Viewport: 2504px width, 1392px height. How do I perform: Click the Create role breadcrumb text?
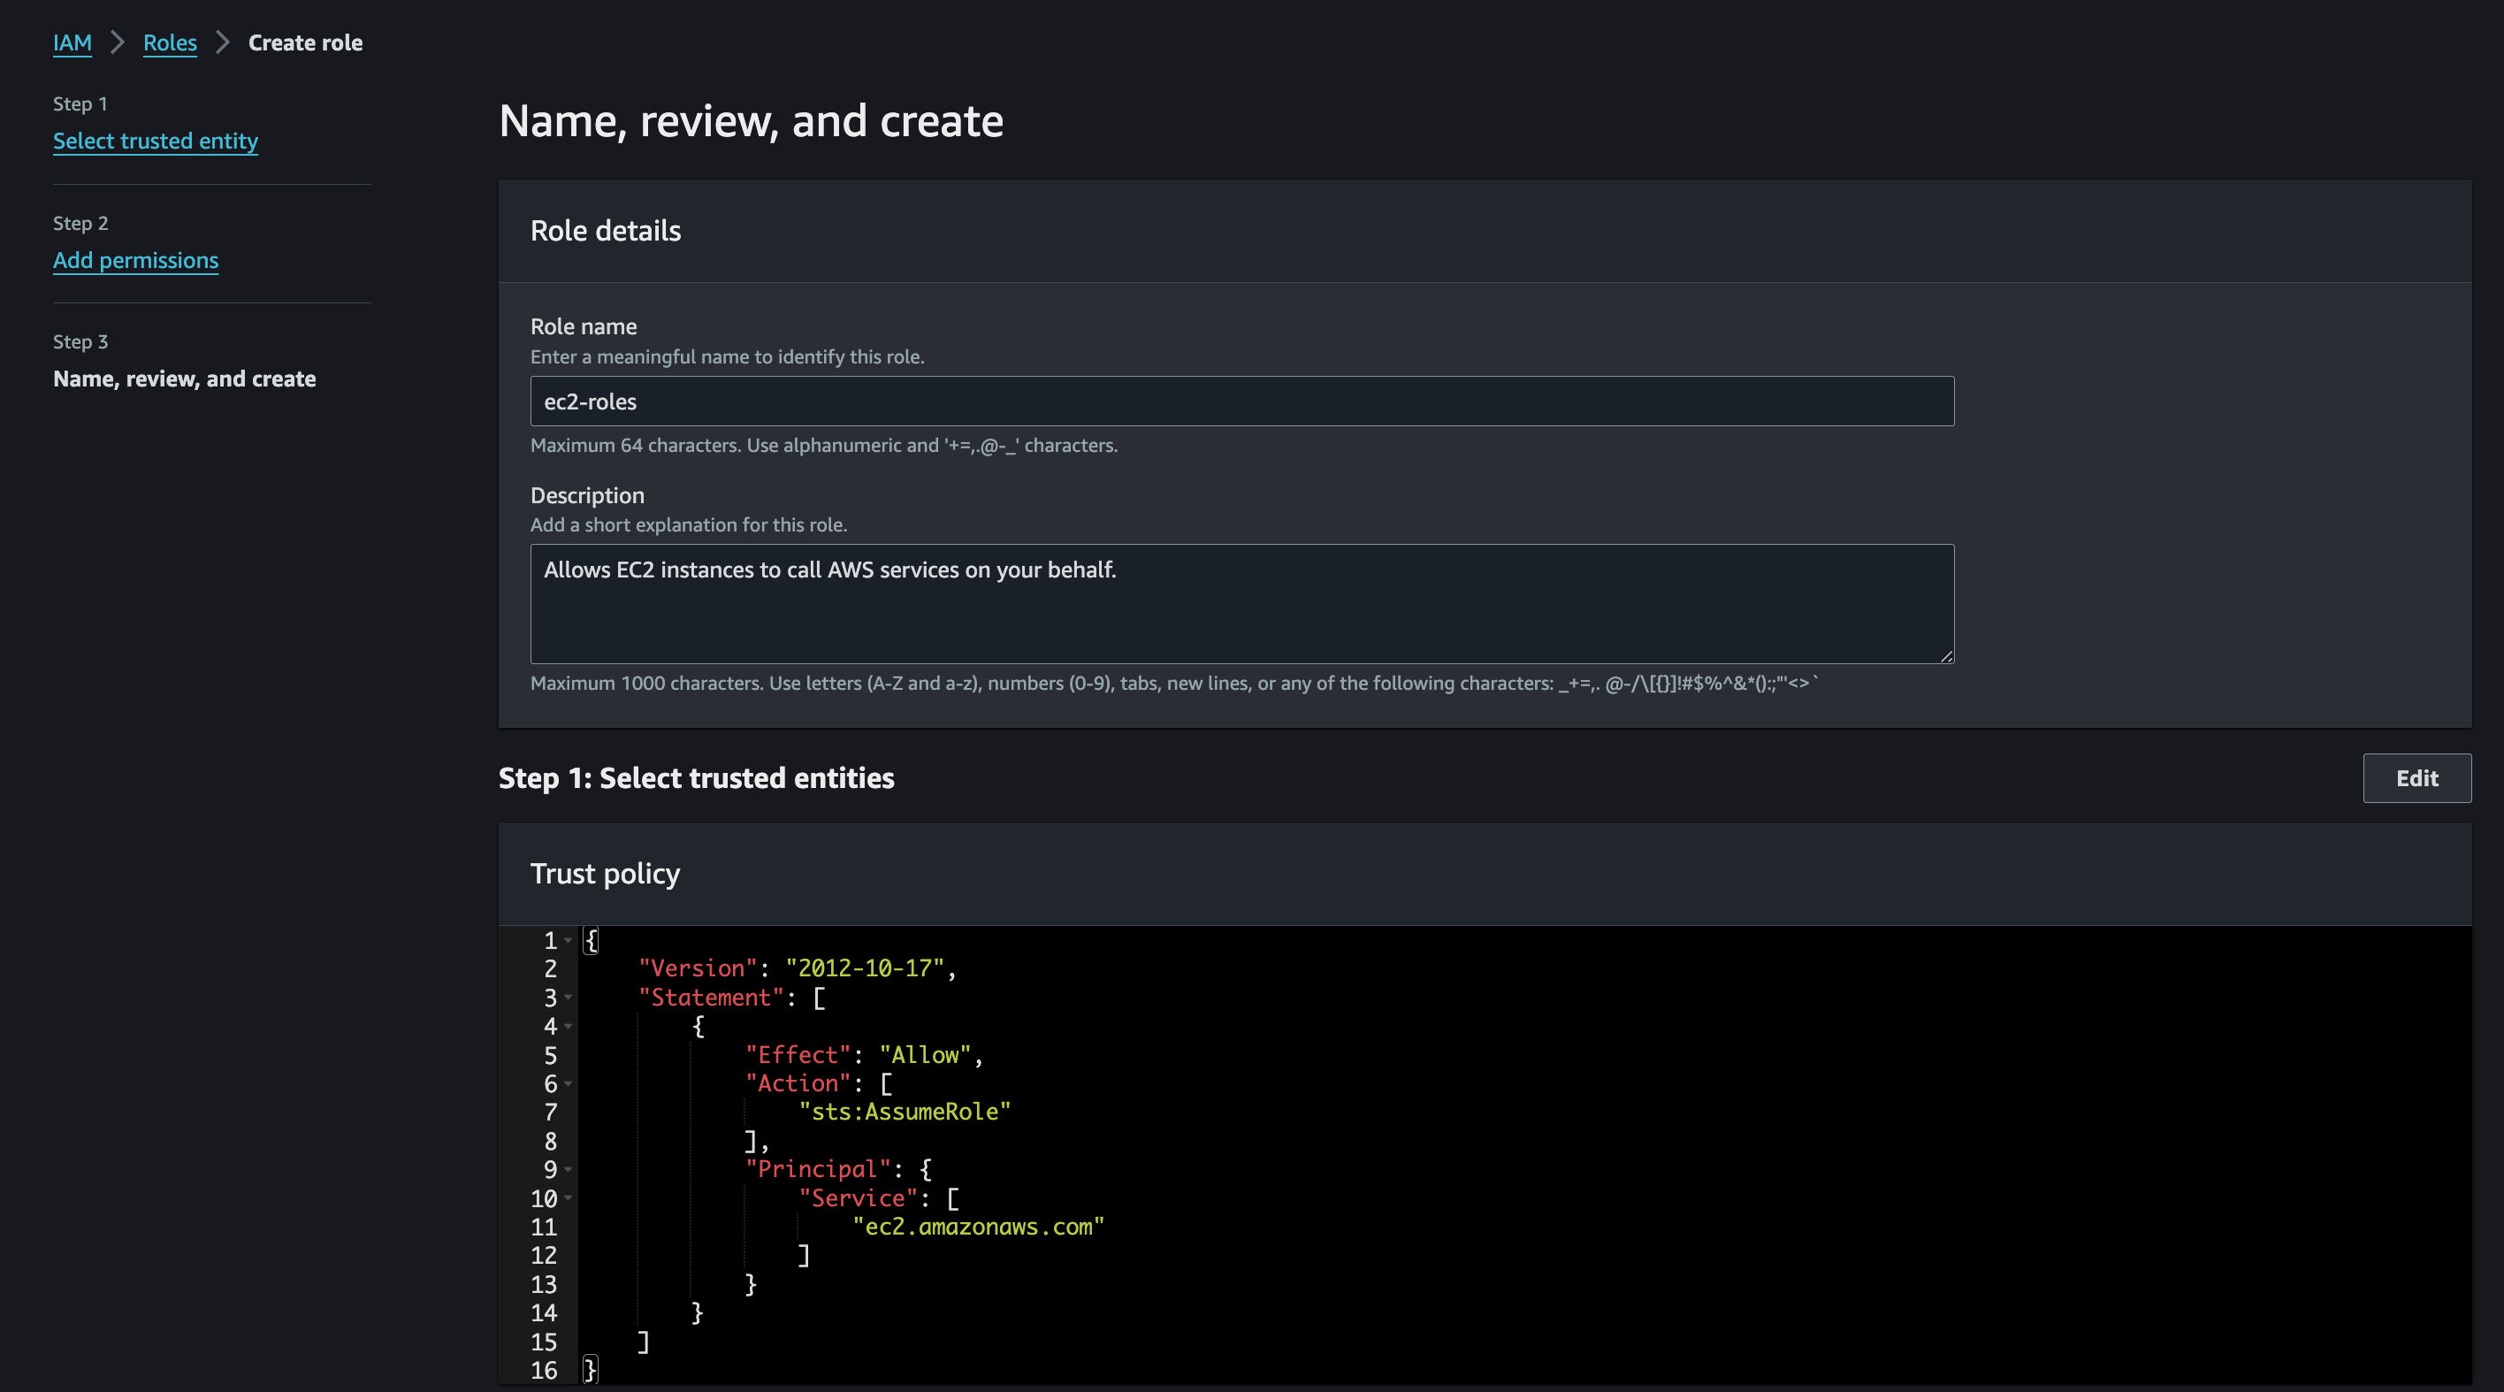[305, 42]
